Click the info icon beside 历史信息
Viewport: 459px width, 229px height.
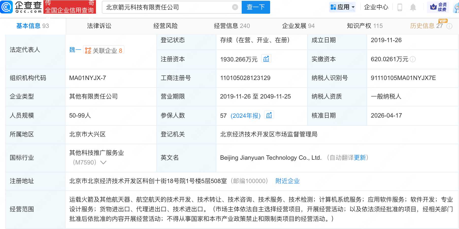450,26
